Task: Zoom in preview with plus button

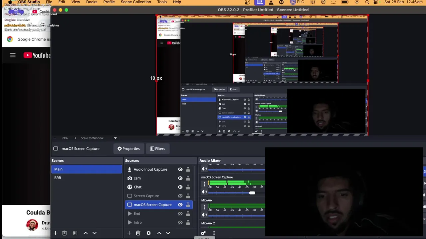Action: point(75,138)
